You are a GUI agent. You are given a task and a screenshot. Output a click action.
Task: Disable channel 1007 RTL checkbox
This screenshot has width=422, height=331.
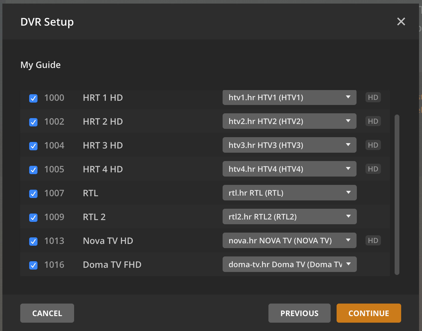click(x=33, y=194)
